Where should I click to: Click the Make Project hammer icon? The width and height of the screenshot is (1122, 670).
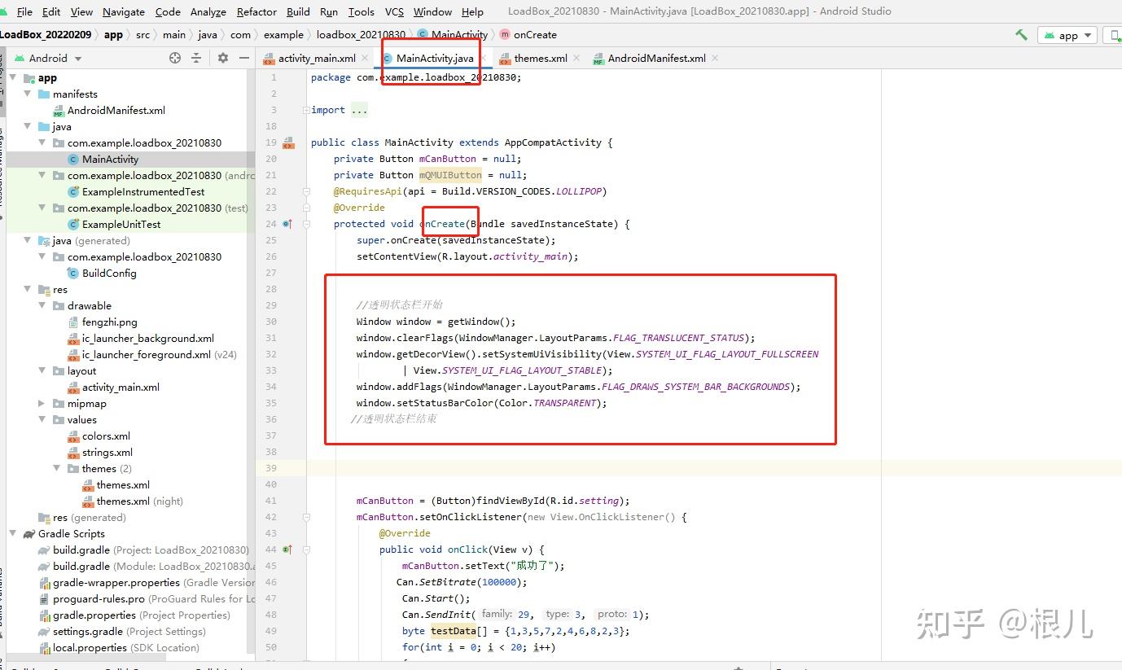pos(1021,35)
